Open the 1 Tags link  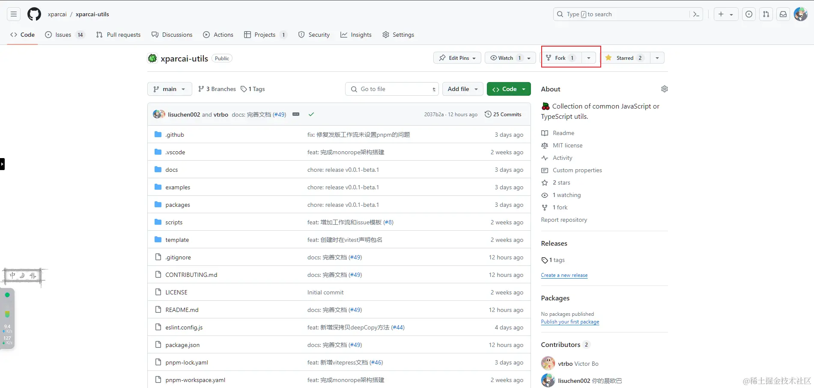(253, 89)
